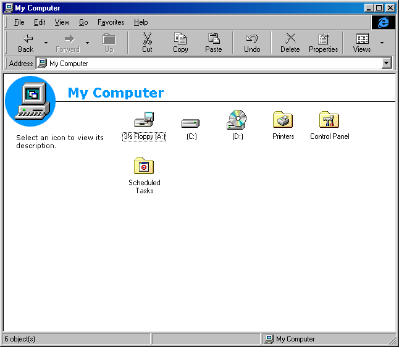Click the blue My Computer heading

coord(115,93)
